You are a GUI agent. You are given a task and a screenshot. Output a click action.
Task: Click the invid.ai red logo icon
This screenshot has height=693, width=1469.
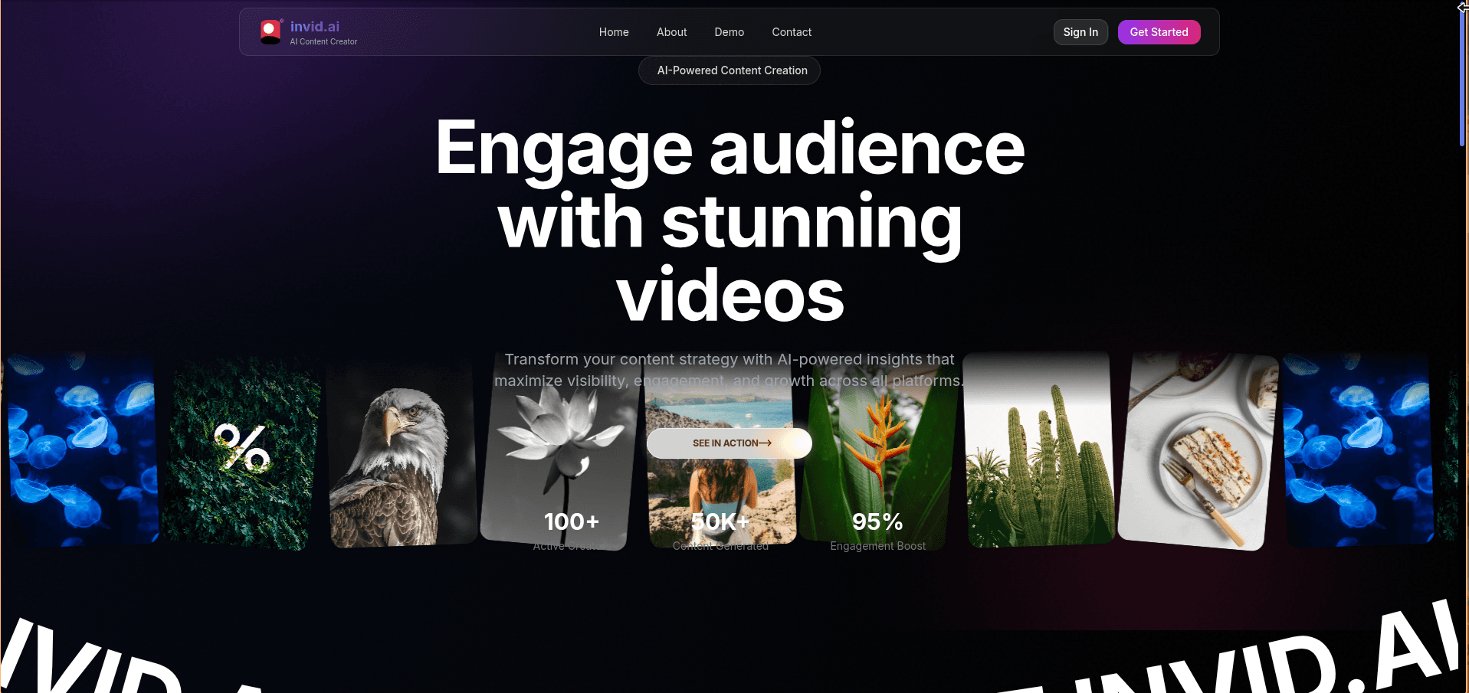(271, 31)
